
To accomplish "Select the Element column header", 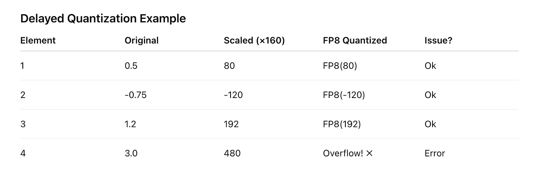I will click(x=38, y=40).
